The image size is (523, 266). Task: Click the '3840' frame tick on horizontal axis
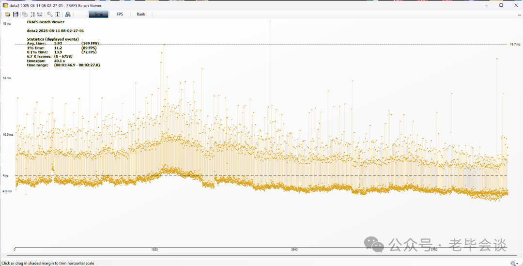(294, 250)
